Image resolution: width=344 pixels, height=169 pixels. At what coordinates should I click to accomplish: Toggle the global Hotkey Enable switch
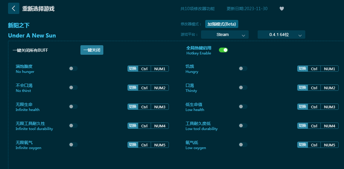(223, 50)
